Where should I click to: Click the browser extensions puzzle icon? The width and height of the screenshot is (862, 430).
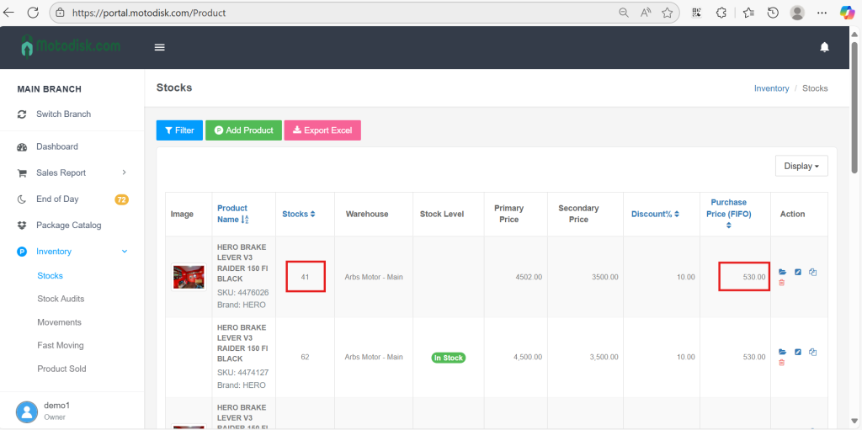click(721, 13)
